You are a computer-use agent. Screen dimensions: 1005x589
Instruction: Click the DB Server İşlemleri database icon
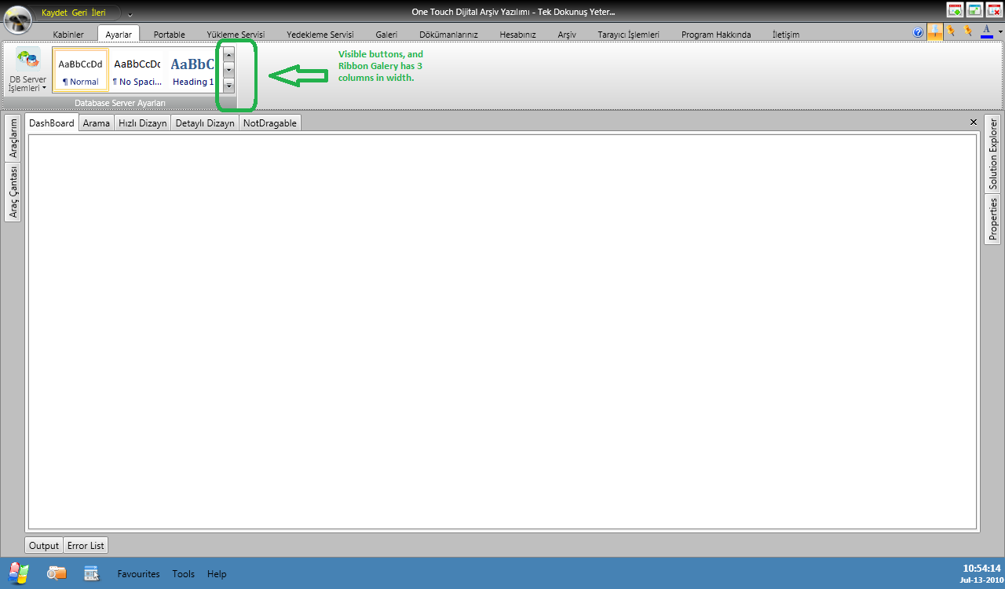28,59
